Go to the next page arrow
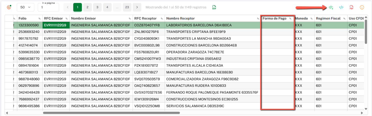Viewport: 372px width, 116px height. tap(137, 7)
